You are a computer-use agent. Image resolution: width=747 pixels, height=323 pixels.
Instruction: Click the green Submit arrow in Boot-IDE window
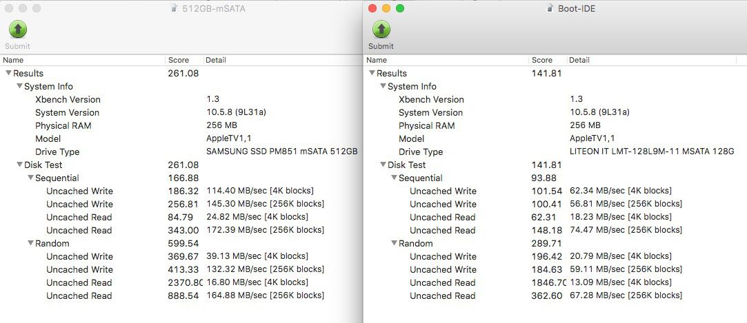[x=381, y=29]
